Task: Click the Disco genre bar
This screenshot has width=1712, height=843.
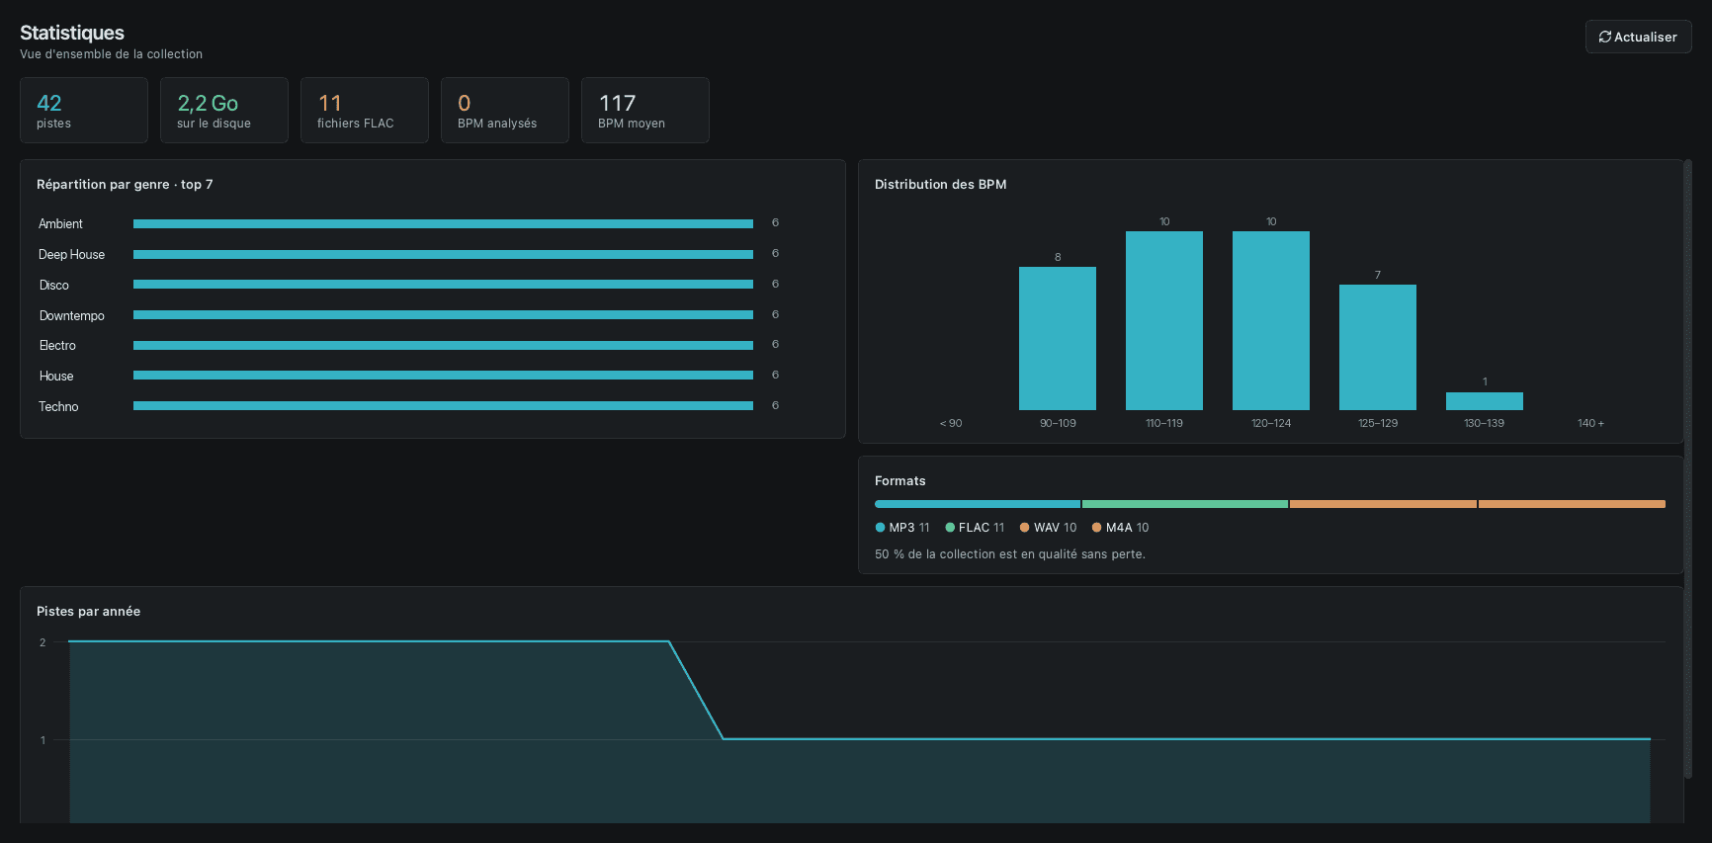Action: (443, 285)
